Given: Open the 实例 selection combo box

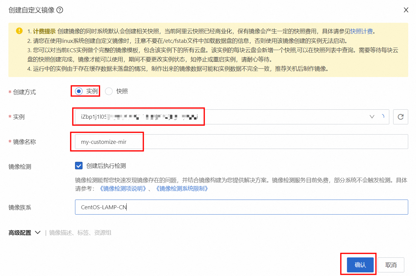Looking at the screenshot, I should 222,117.
